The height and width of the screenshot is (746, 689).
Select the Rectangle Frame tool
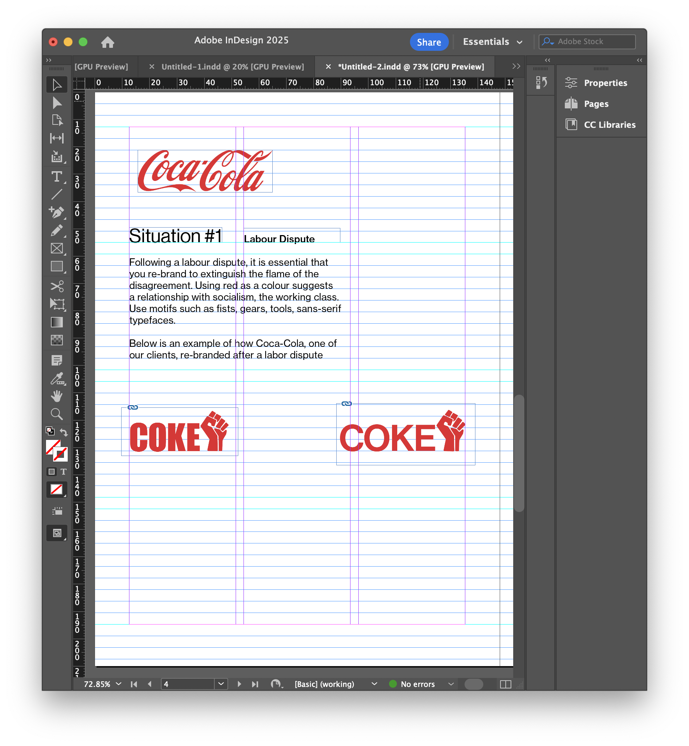click(57, 248)
